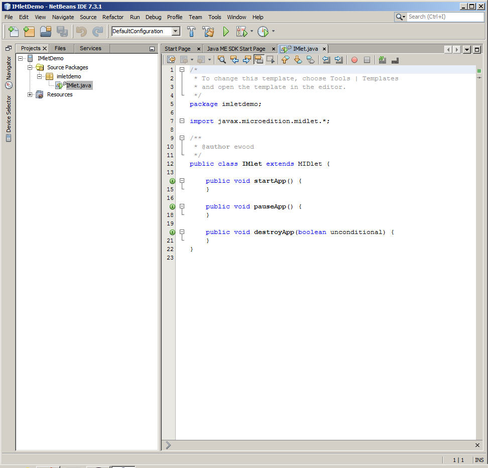Click the Shift Line Right icon

[338, 59]
